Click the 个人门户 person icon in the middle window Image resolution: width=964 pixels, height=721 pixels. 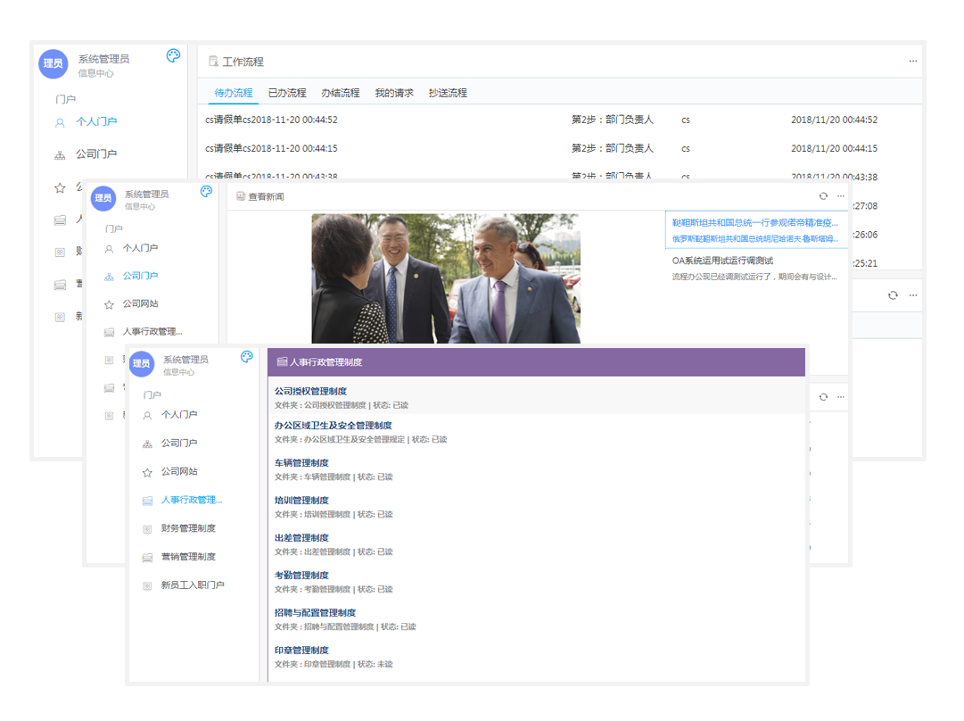(109, 249)
